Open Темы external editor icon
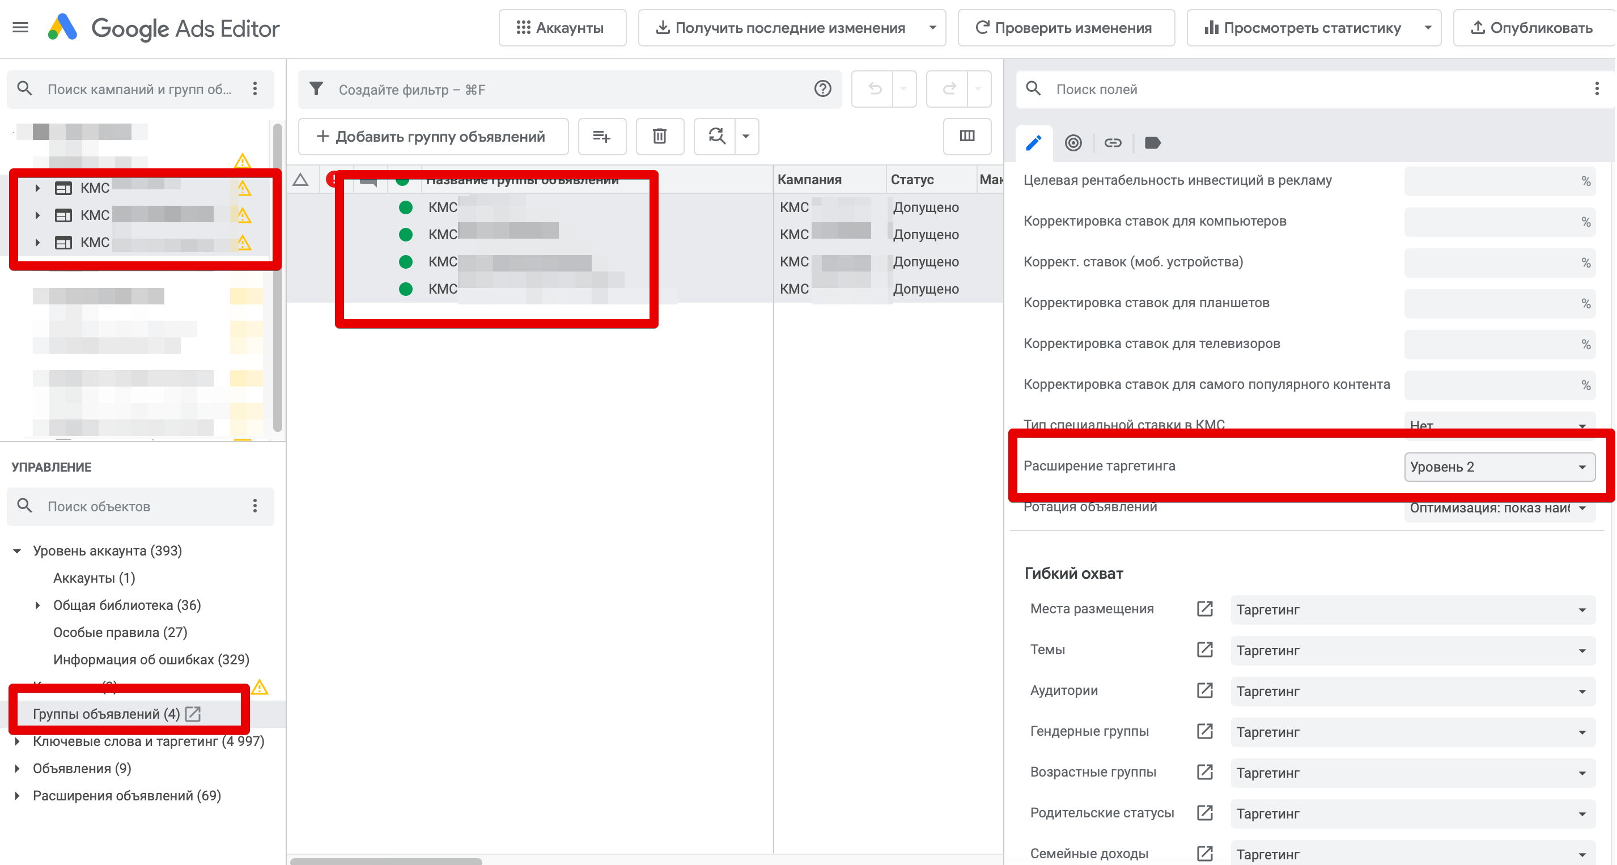Screen dimensions: 1617x865 tap(1204, 650)
